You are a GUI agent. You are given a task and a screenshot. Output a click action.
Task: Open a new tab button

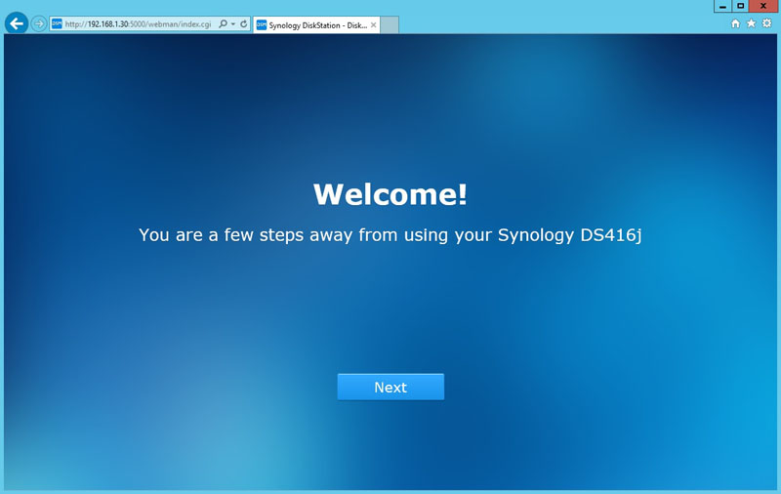coord(390,25)
